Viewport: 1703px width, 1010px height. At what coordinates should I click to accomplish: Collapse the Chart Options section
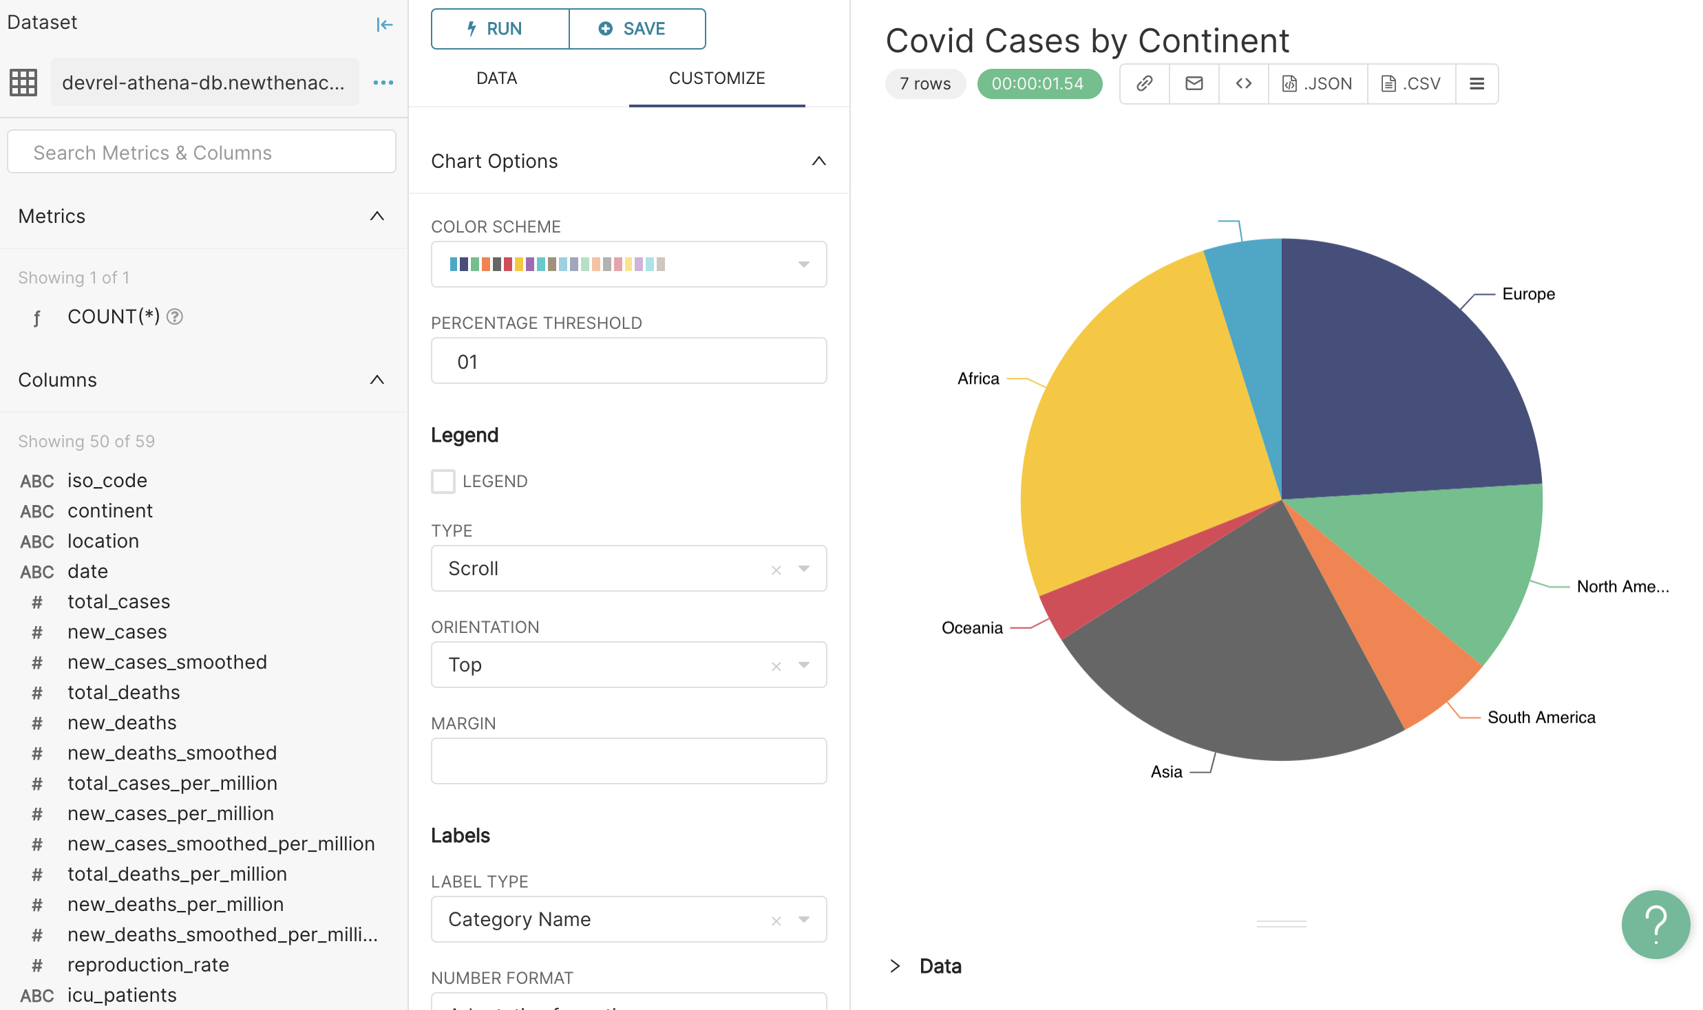pyautogui.click(x=818, y=161)
